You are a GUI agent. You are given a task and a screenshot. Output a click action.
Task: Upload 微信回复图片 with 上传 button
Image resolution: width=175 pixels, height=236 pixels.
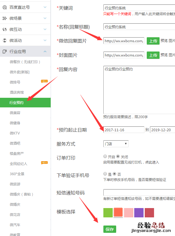click(x=153, y=41)
